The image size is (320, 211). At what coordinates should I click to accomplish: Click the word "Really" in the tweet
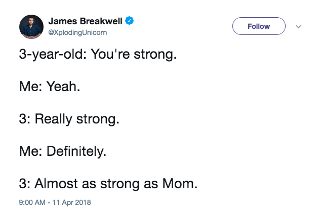[x=54, y=119]
